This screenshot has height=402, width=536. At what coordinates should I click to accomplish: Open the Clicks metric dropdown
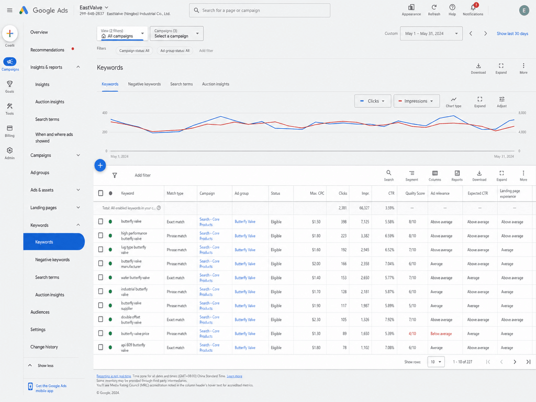point(373,101)
